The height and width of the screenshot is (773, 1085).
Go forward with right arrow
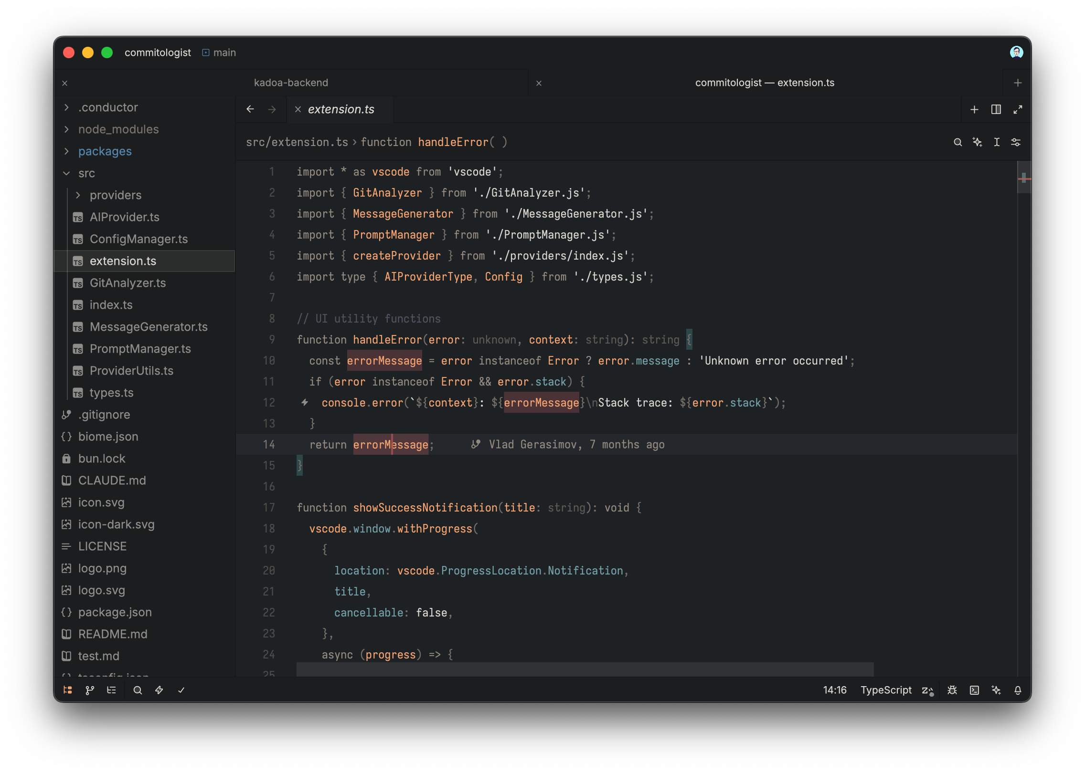point(272,109)
